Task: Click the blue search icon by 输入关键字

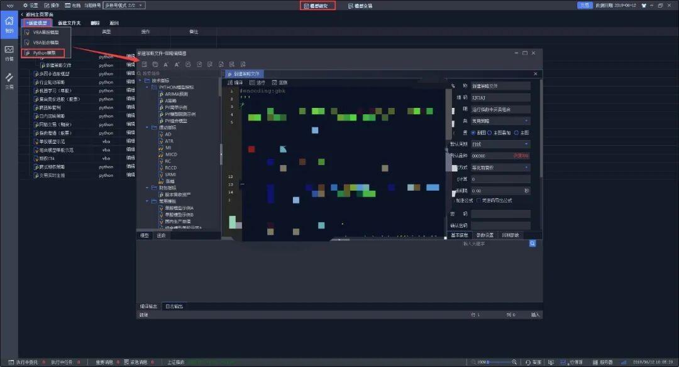Action: point(533,243)
